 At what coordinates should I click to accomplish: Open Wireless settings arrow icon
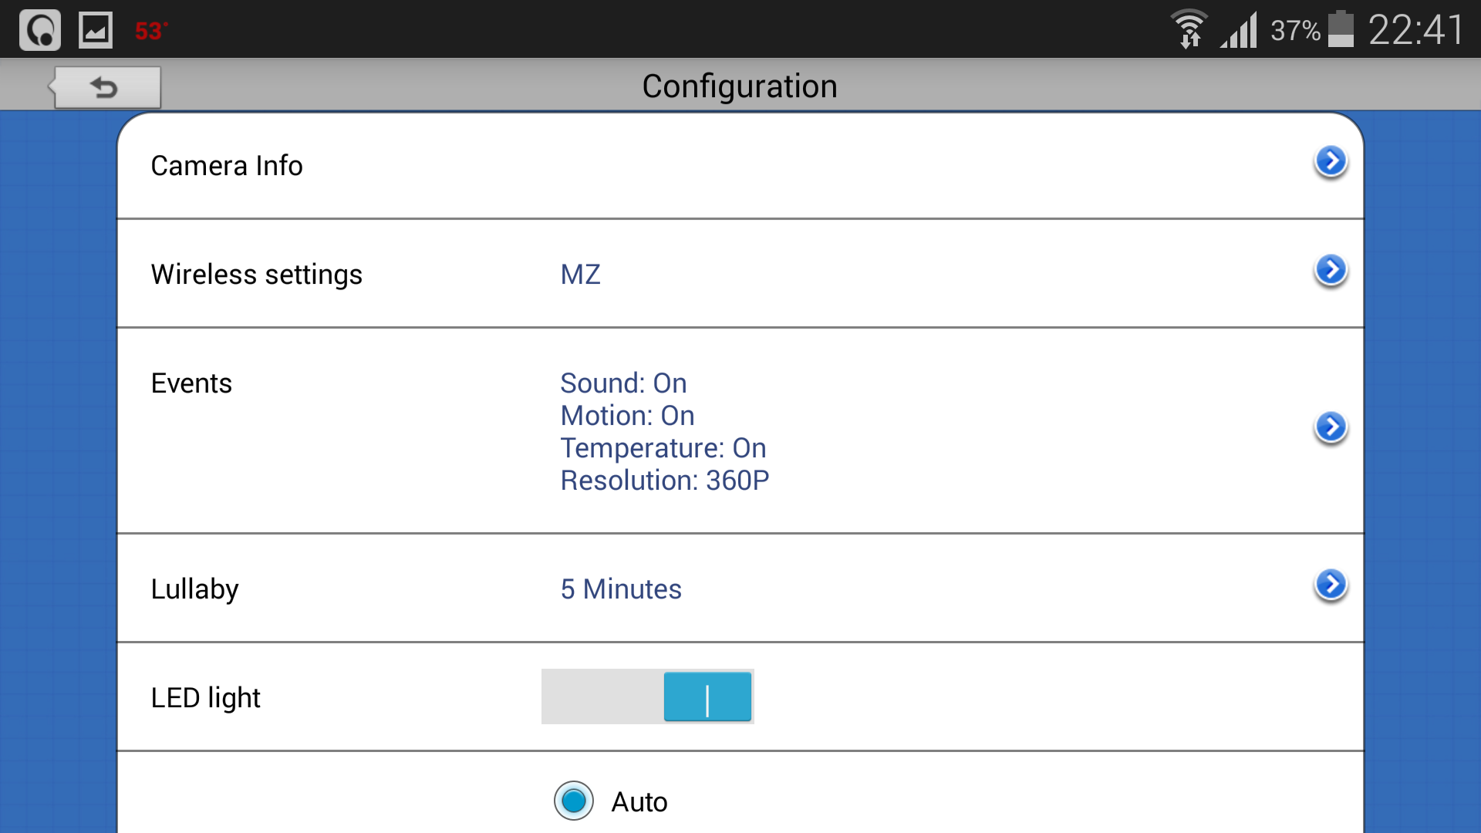[x=1330, y=271]
